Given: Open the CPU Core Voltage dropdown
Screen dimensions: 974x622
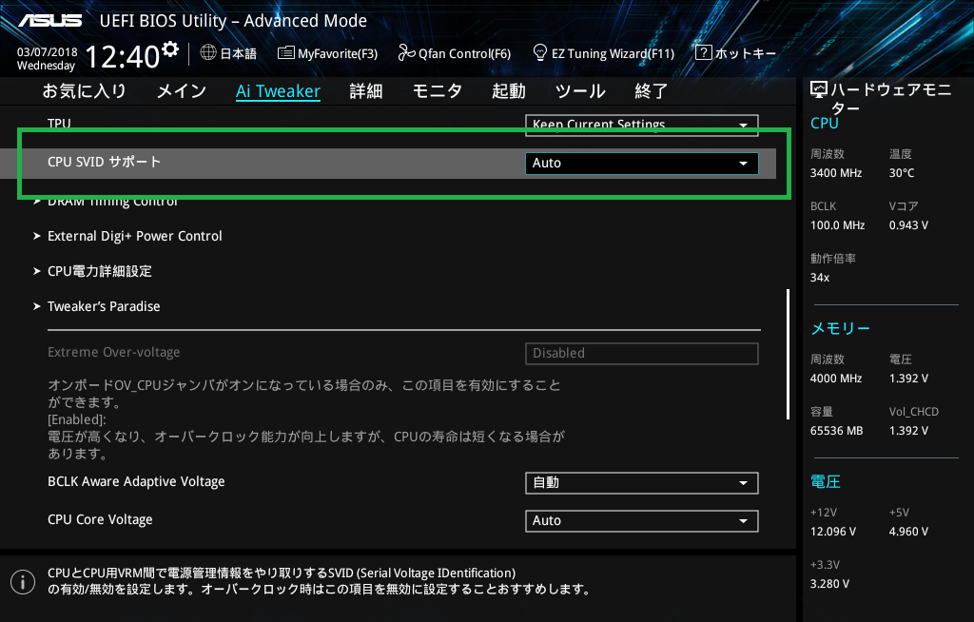Looking at the screenshot, I should tap(642, 521).
